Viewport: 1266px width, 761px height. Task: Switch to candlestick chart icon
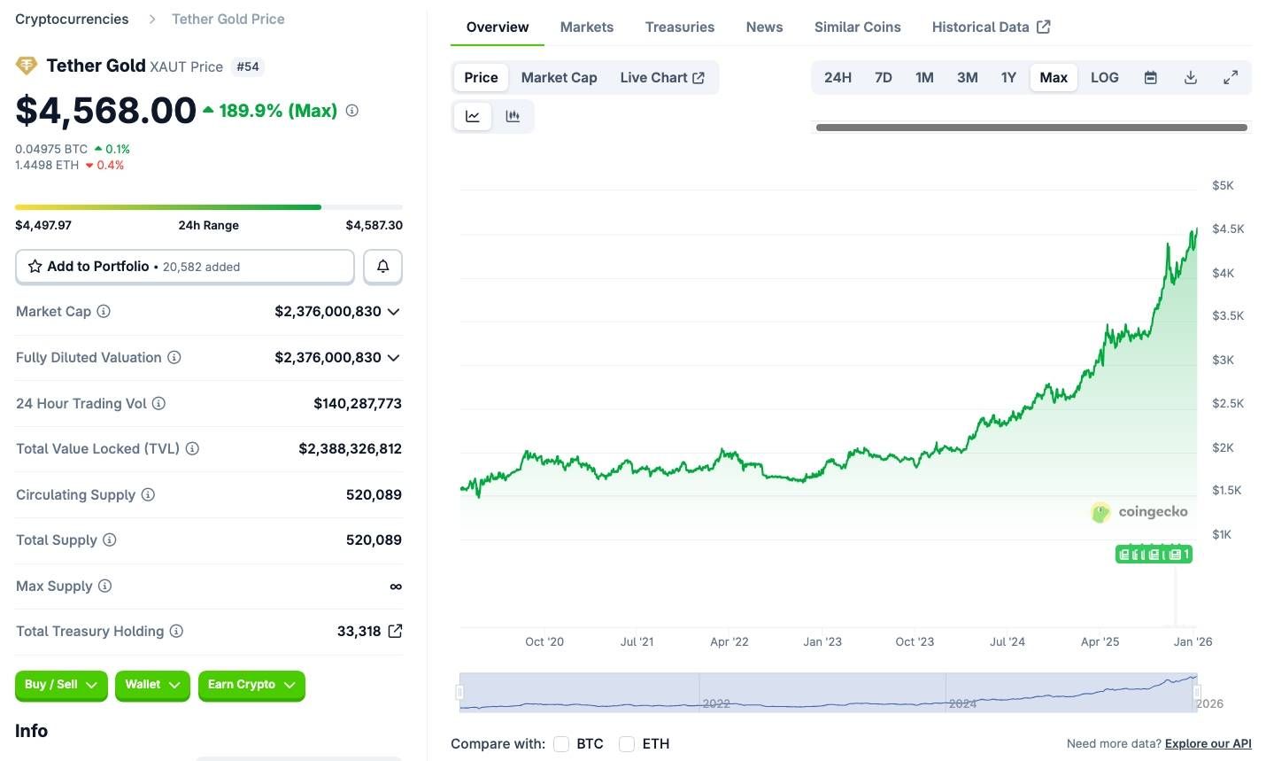[513, 115]
